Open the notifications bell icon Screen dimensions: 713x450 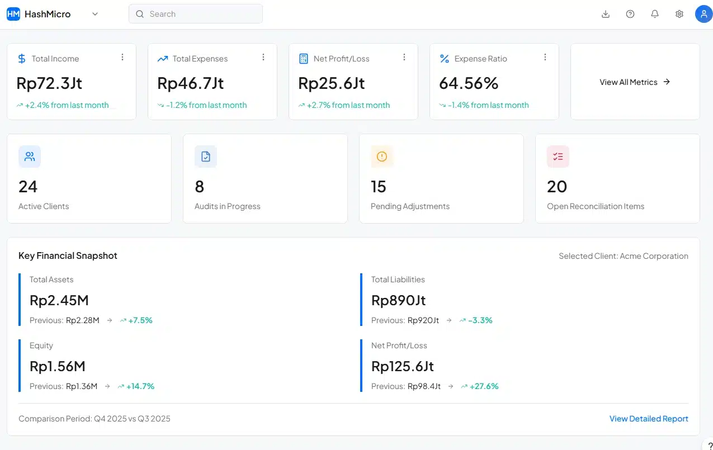pyautogui.click(x=655, y=14)
